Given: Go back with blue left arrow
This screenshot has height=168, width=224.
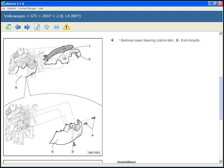Looking at the screenshot, I should tap(18, 27).
